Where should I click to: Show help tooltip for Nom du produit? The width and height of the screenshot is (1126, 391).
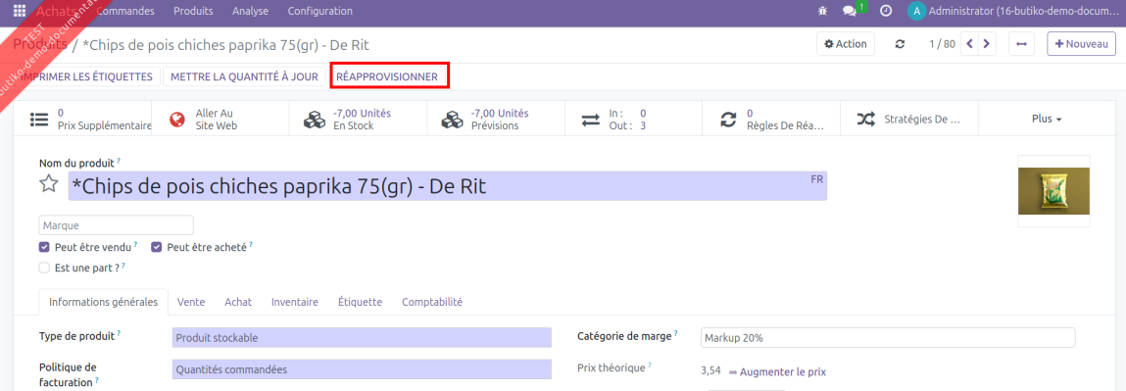tap(119, 161)
